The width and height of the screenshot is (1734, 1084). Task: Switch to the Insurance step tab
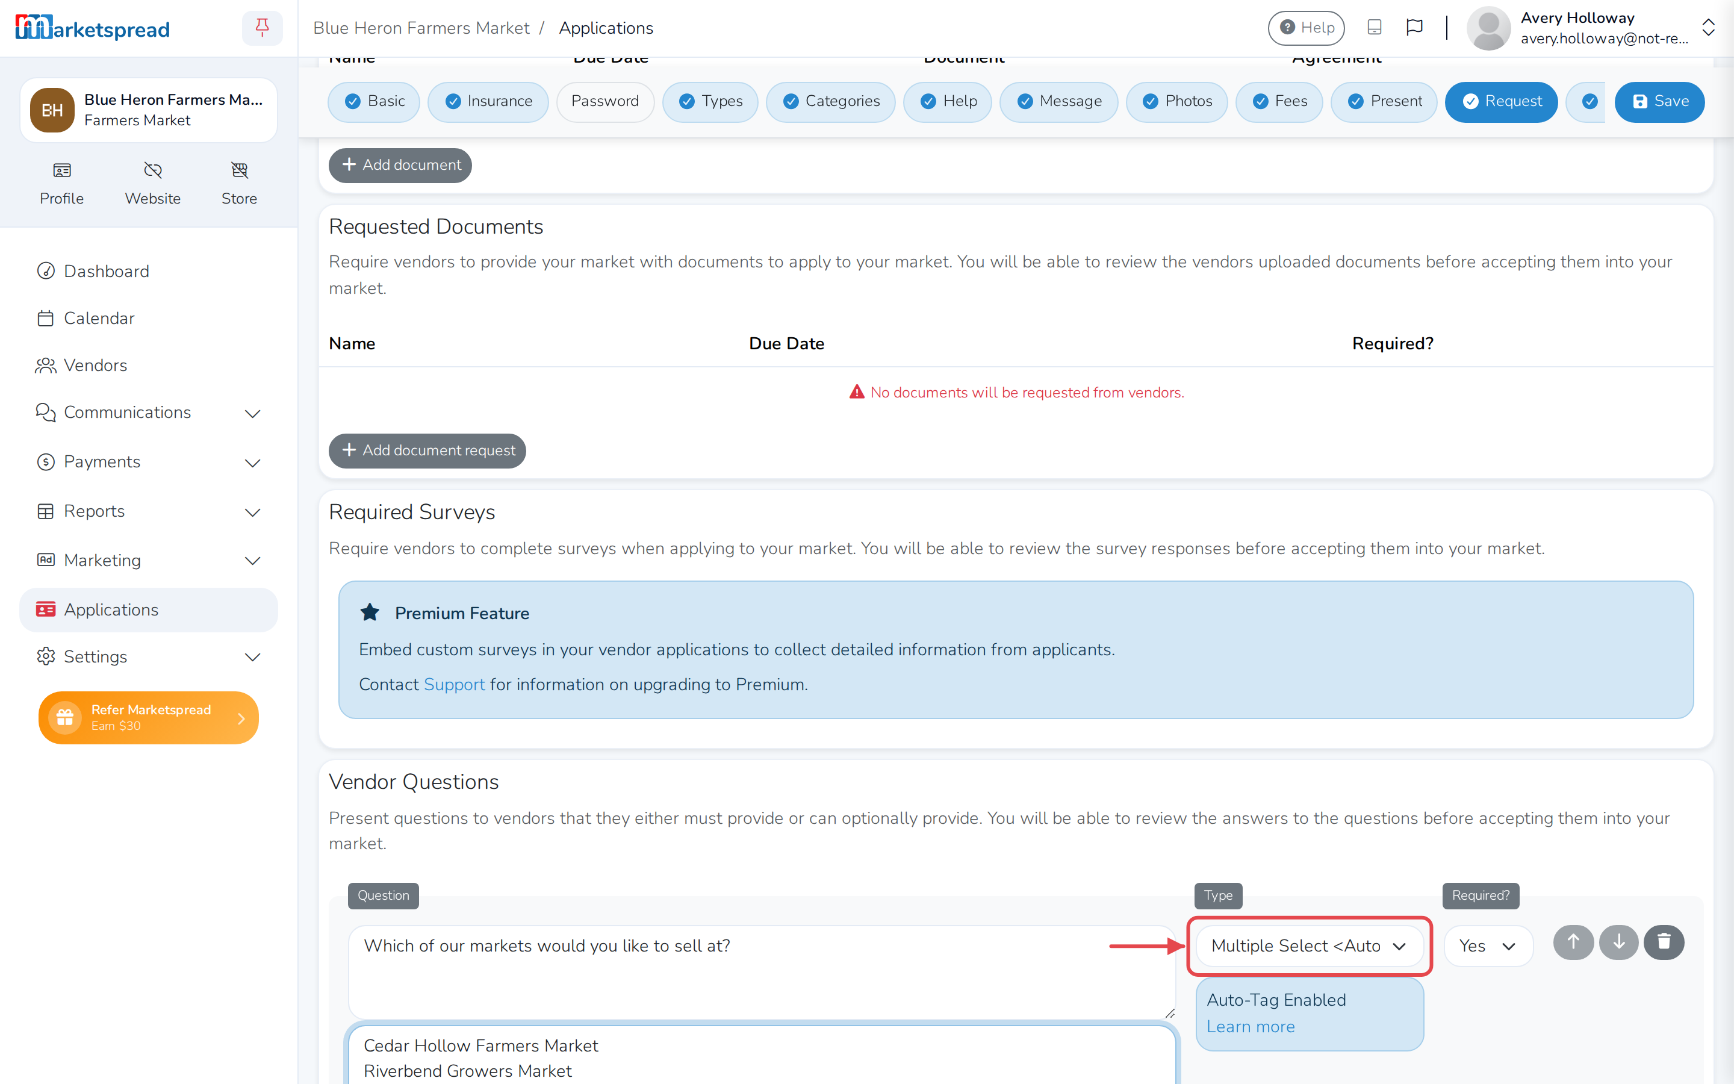click(x=488, y=102)
